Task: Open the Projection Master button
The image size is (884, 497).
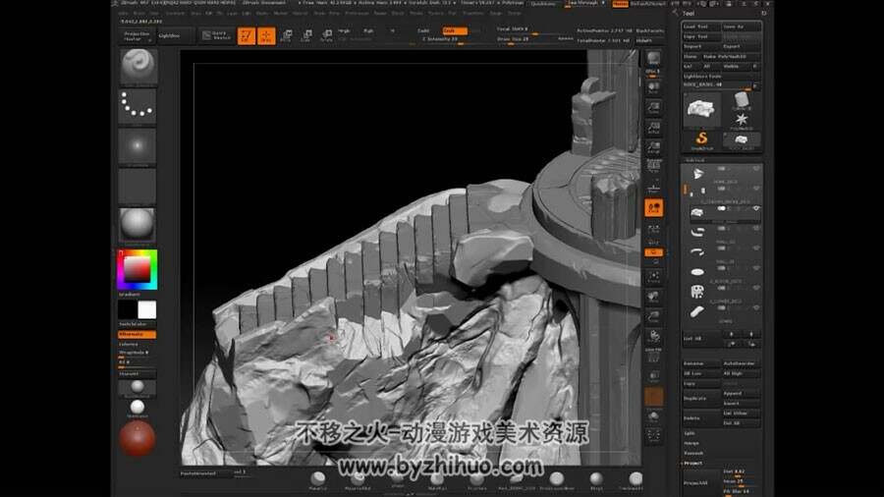Action: coord(137,36)
